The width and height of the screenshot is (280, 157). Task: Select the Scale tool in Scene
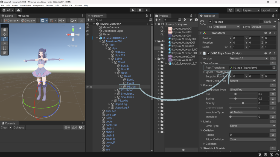click(5, 44)
